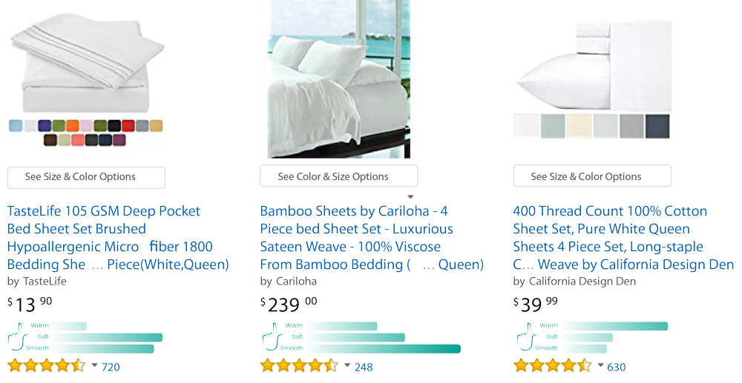Click star rating of 400 Thread Count sheets
The width and height of the screenshot is (742, 383).
553,366
